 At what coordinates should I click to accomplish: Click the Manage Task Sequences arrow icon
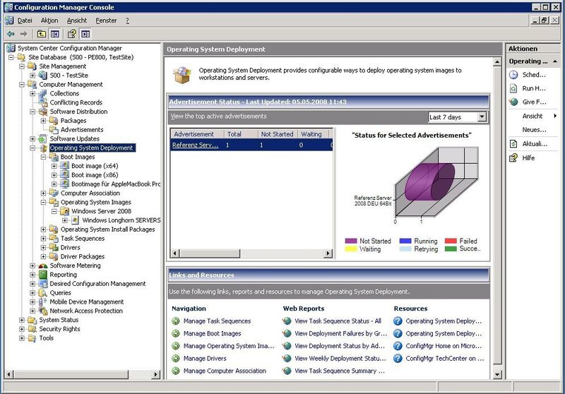176,321
